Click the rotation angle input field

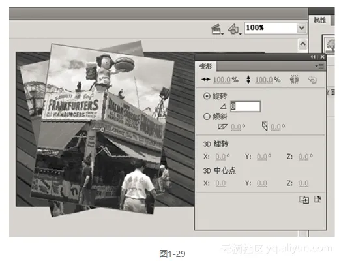[x=245, y=106]
